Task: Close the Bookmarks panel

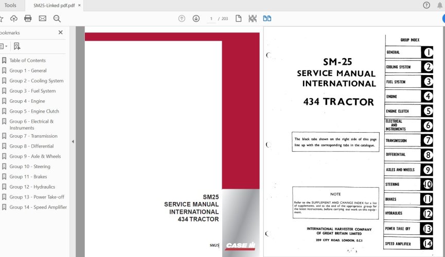Action: point(60,32)
